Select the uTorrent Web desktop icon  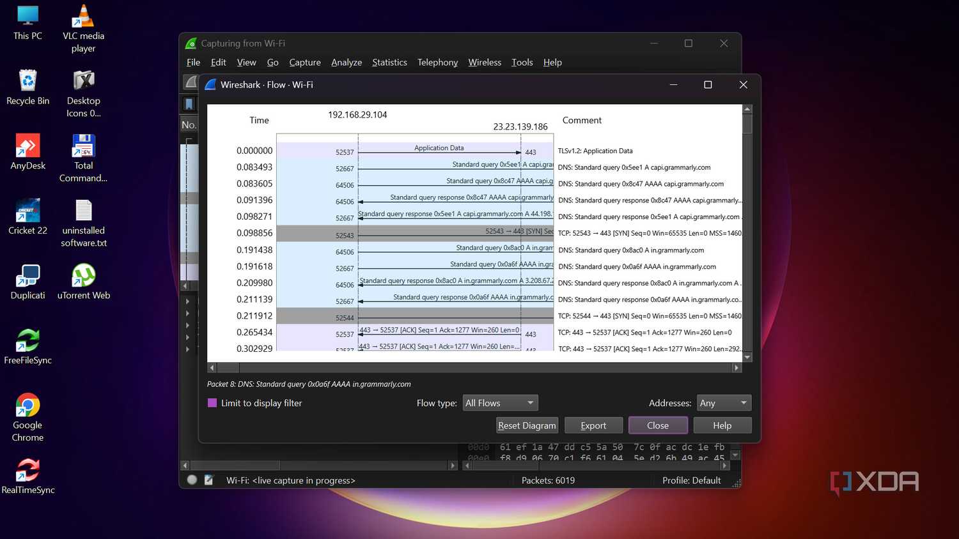[x=83, y=282]
